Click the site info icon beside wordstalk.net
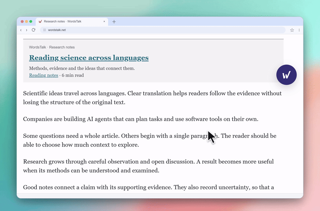320x211 pixels. pos(45,30)
